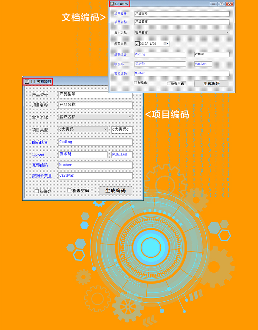Expand the 项目类型 C大类码 dropdown
Screen dimensions: 258x330
(x=105, y=129)
